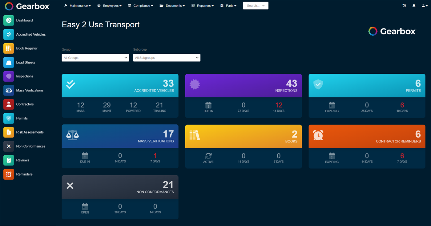Click scales icon on Mass Verifications card
This screenshot has width=431, height=226.
[x=72, y=135]
